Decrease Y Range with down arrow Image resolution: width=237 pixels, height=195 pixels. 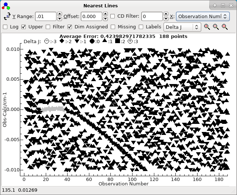(x=60, y=19)
